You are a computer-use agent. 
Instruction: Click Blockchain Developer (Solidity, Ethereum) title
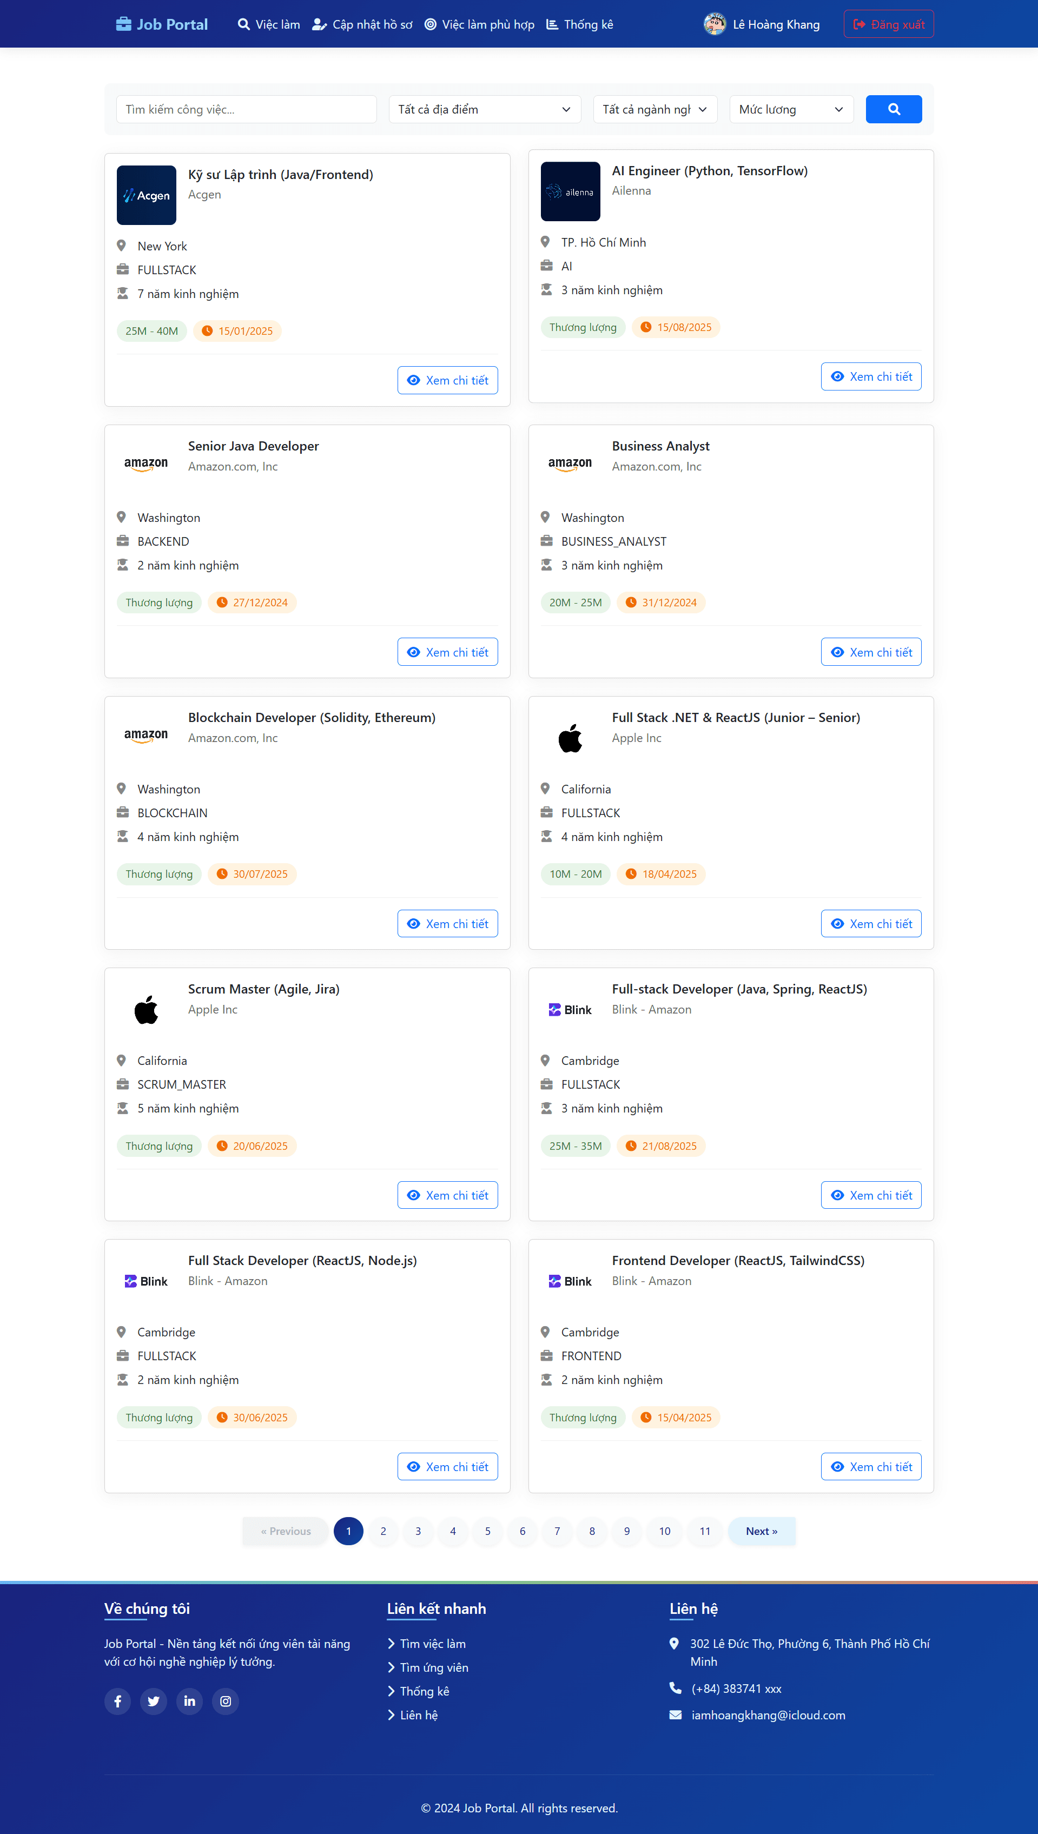312,717
